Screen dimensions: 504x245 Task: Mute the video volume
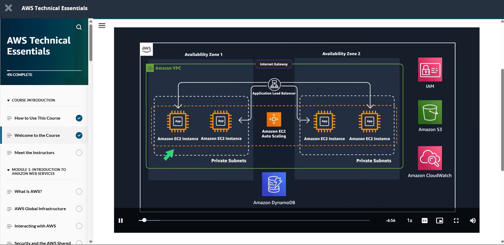(x=473, y=221)
